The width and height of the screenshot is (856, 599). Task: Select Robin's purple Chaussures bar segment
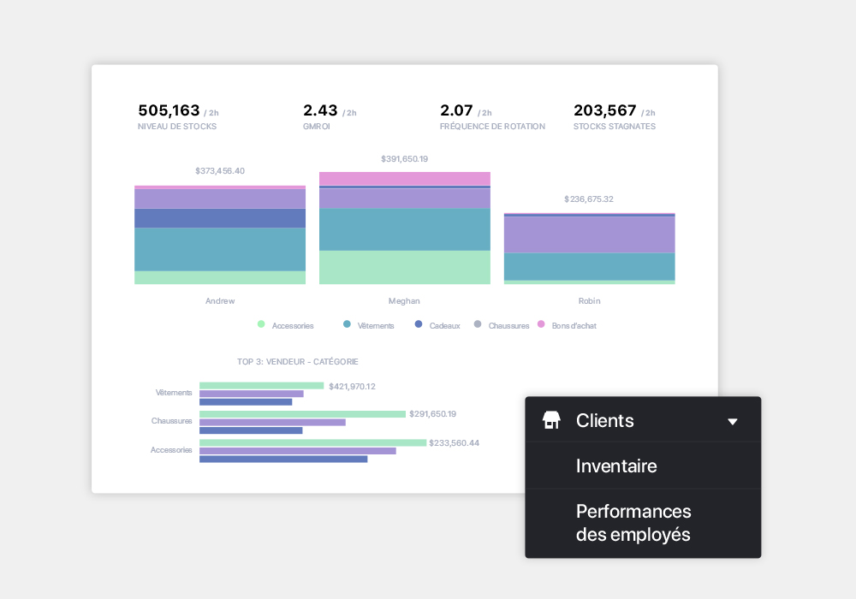click(x=590, y=234)
